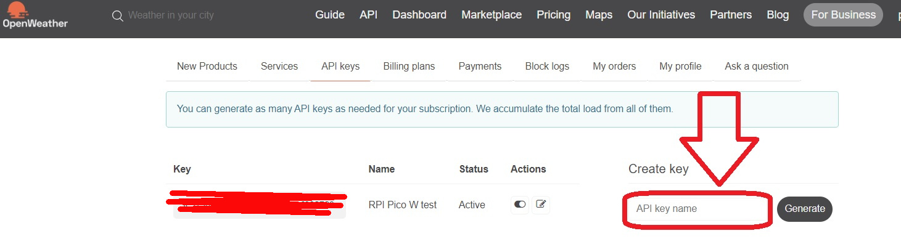View the Pricing page
The height and width of the screenshot is (252, 901).
click(553, 15)
